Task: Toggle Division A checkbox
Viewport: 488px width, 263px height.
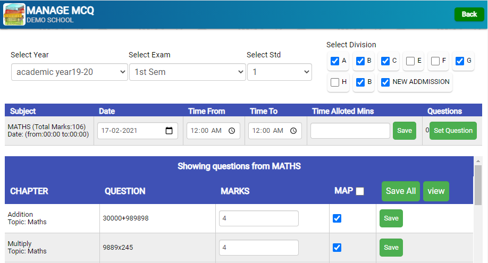Action: (335, 61)
